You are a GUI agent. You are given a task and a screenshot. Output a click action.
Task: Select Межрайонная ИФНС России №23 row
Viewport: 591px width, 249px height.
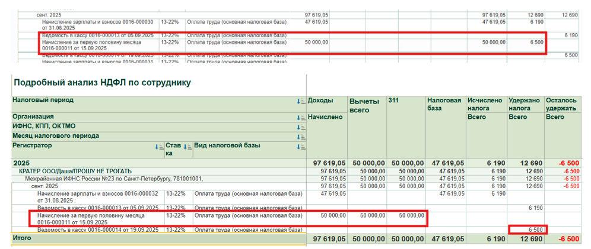click(x=113, y=179)
